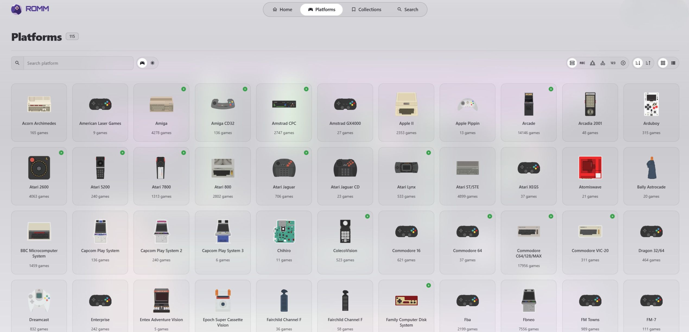Viewport: 689px width, 332px height.
Task: Open the American Laser Games controller icon
Action: [100, 104]
